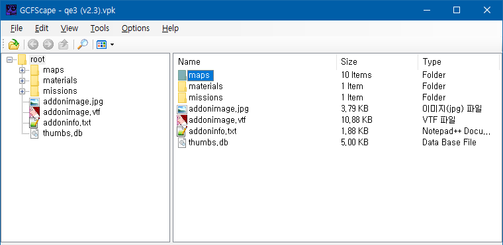The image size is (503, 245).
Task: Click the 'VTF 파일' type cell
Action: 439,120
